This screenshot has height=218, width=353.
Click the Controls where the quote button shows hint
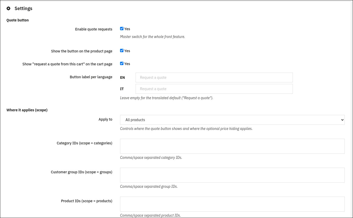click(186, 129)
